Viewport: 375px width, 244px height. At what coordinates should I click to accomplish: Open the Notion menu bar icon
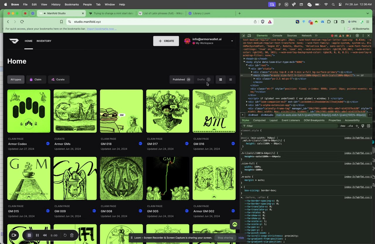coord(286,4)
